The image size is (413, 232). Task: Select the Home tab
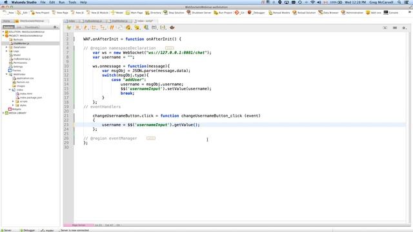pyautogui.click(x=6, y=21)
